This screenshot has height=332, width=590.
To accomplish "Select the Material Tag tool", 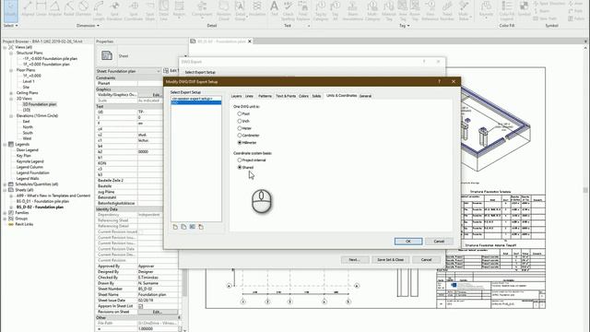I will point(389,10).
